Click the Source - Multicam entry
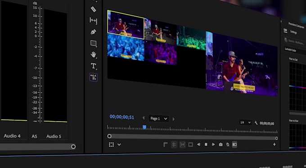Screen dimensions: 306x168 [x=295, y=41]
